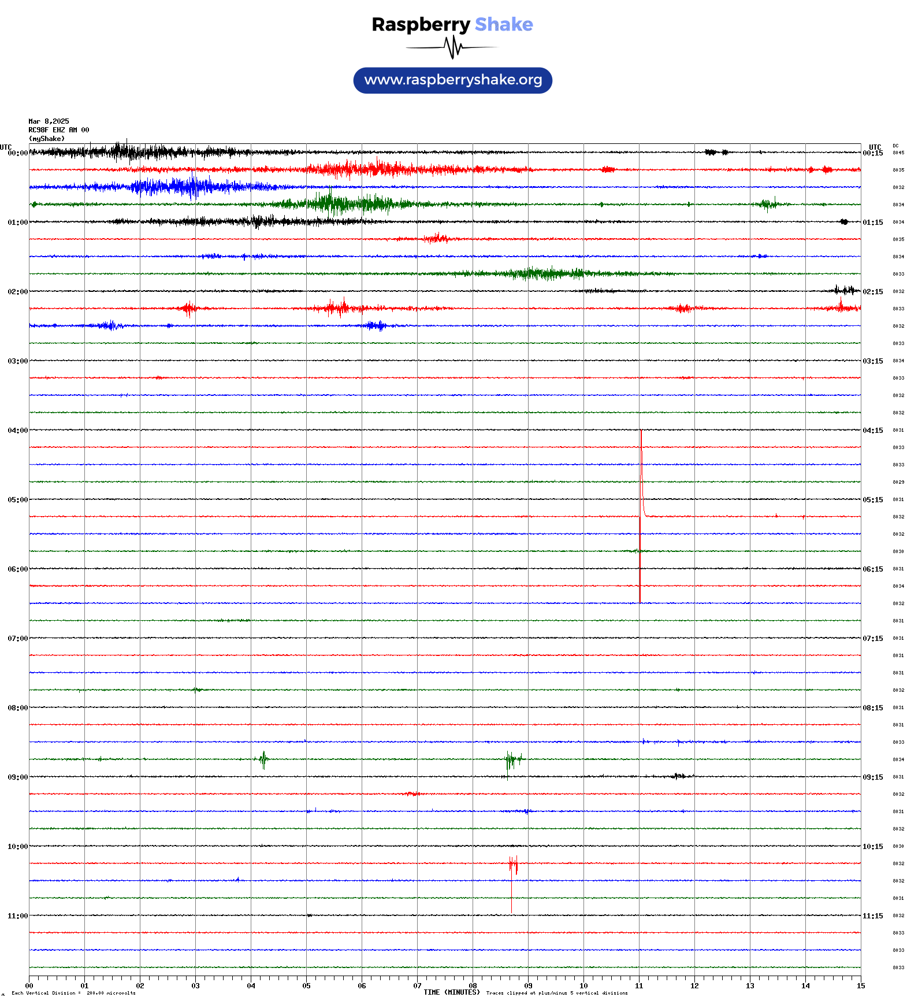907x1001 pixels.
Task: Click the 10 minute tick label on the bottom axis
Action: pyautogui.click(x=583, y=986)
